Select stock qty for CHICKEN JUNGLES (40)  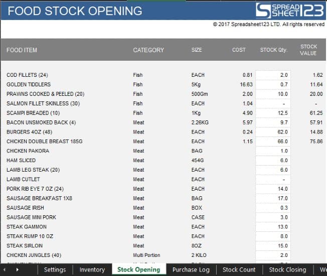pyautogui.click(x=273, y=255)
